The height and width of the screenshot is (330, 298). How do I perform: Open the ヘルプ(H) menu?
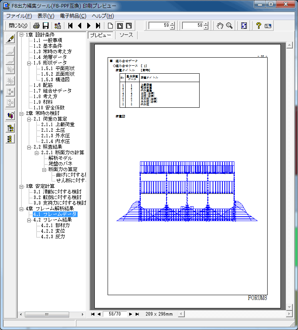click(x=103, y=16)
